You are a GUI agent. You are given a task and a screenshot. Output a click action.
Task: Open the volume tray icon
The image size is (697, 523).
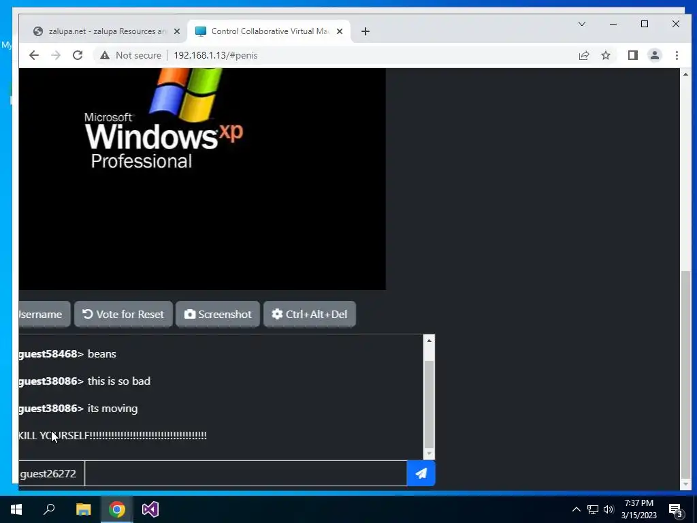click(609, 509)
